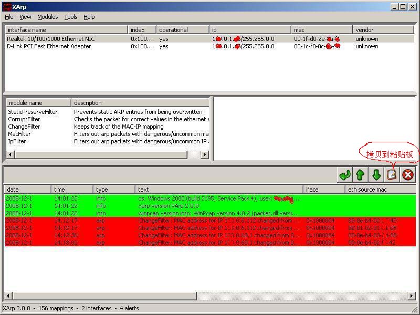This screenshot has height=315, width=420.
Task: Open the File menu
Action: [x=9, y=17]
